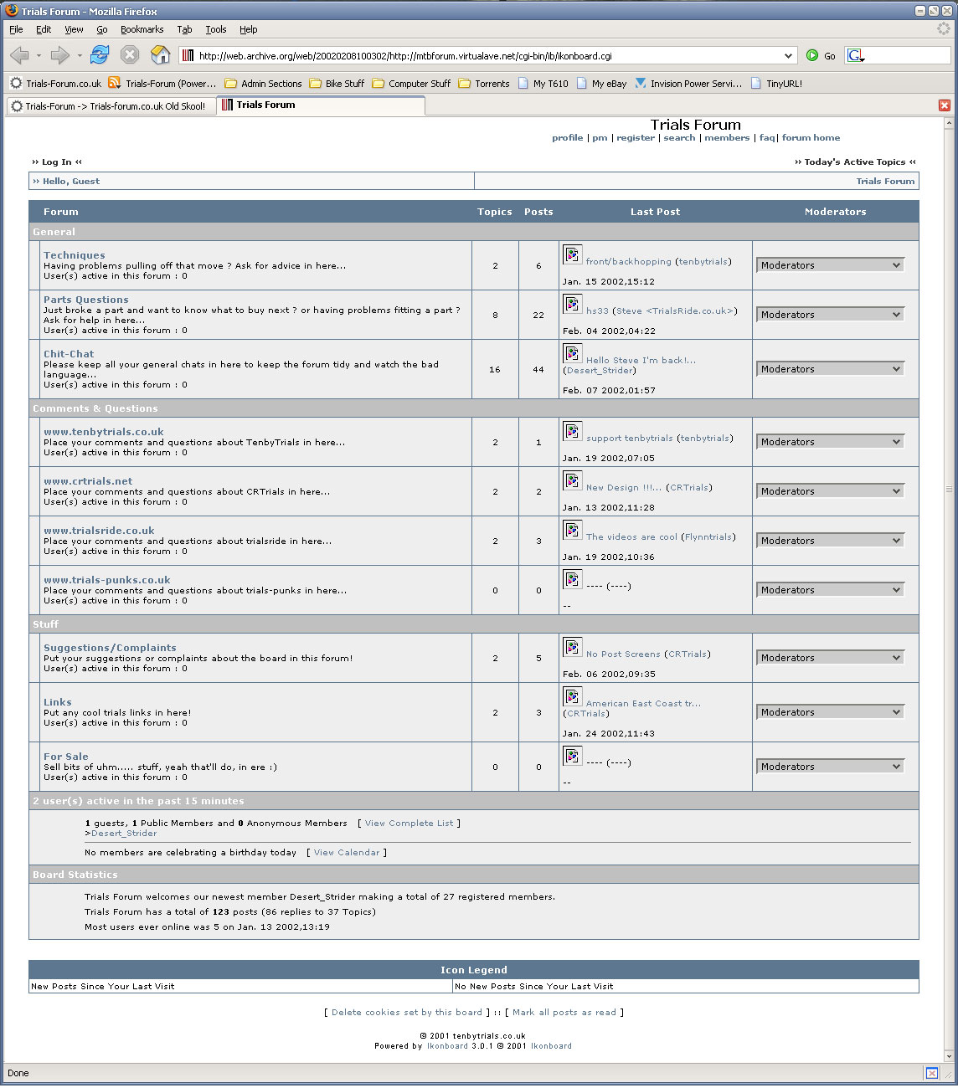Click the www.trialsride.co.uk last post icon
This screenshot has width=958, height=1088.
pyautogui.click(x=573, y=530)
